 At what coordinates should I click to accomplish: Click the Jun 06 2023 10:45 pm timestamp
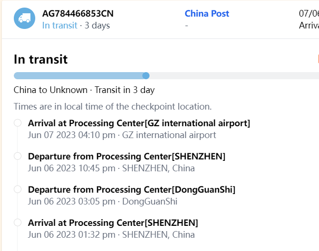(71, 168)
